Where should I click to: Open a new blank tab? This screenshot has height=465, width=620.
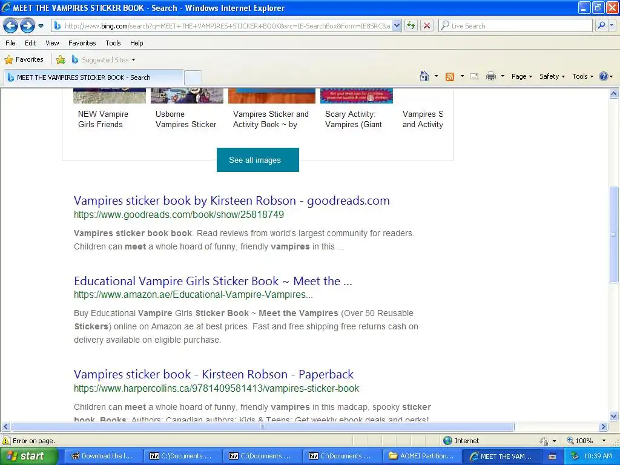[x=193, y=77]
